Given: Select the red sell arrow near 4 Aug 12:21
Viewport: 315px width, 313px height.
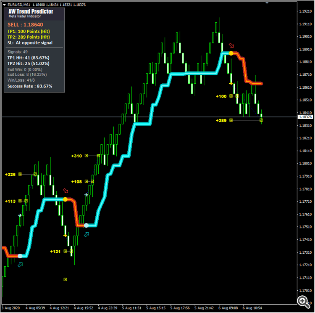Looking at the screenshot, I should pos(66,191).
